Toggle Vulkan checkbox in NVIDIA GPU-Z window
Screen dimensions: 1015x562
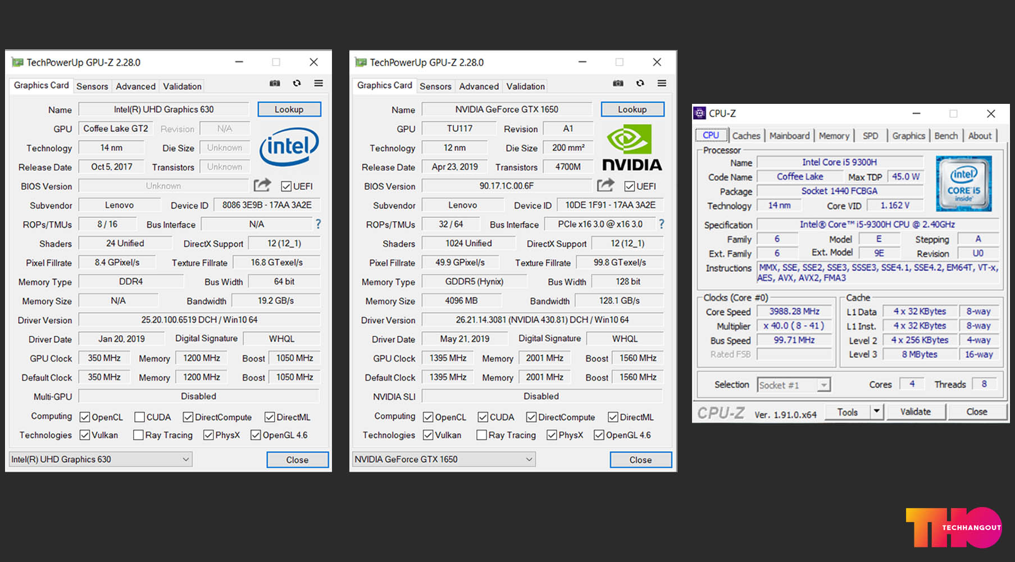click(428, 435)
